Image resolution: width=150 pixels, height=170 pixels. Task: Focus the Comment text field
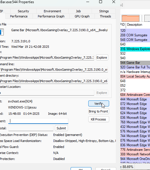[x=38, y=121]
